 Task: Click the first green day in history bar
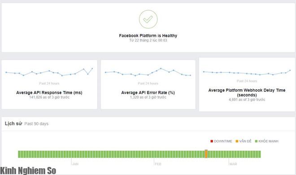[19, 154]
